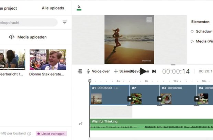Image resolution: width=213 pixels, height=140 pixels.
Task: Click the Media uploaden button
Action: click(27, 37)
